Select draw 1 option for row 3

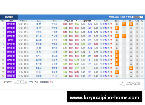pyautogui.click(x=124, y=32)
